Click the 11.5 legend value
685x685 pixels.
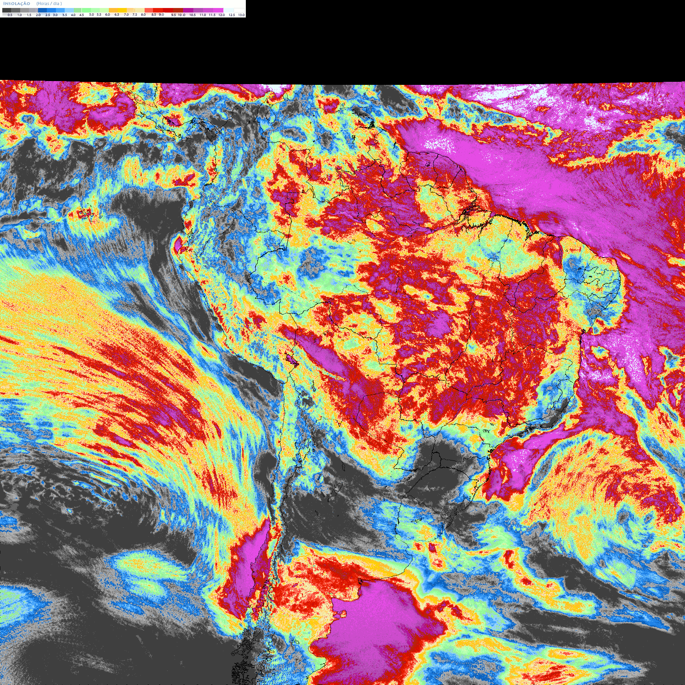point(212,15)
